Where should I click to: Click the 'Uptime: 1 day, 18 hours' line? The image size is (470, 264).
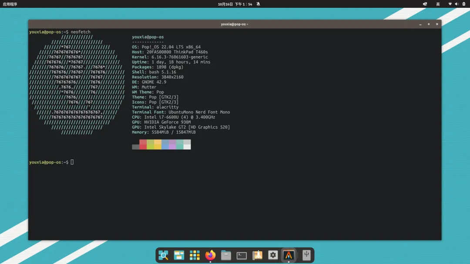click(171, 62)
